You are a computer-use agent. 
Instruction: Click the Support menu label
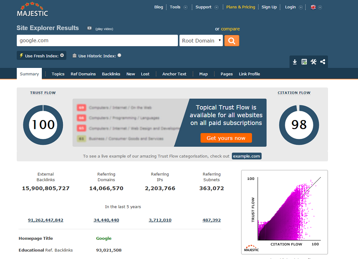click(x=203, y=7)
